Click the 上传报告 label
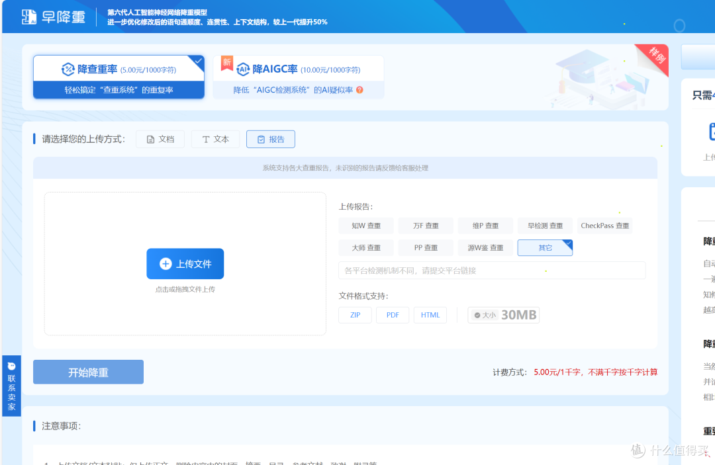The image size is (715, 465). [x=356, y=207]
